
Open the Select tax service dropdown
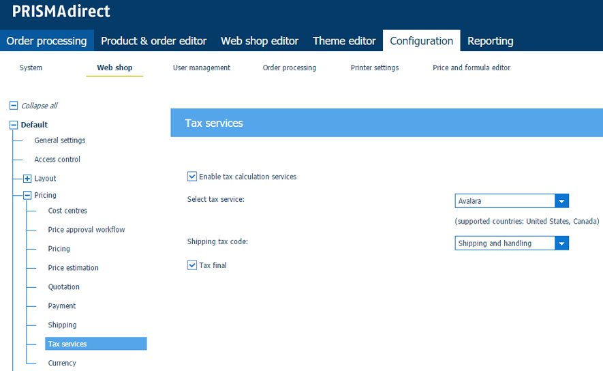pos(561,201)
